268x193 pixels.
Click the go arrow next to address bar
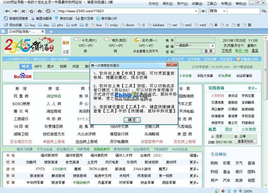(203, 11)
